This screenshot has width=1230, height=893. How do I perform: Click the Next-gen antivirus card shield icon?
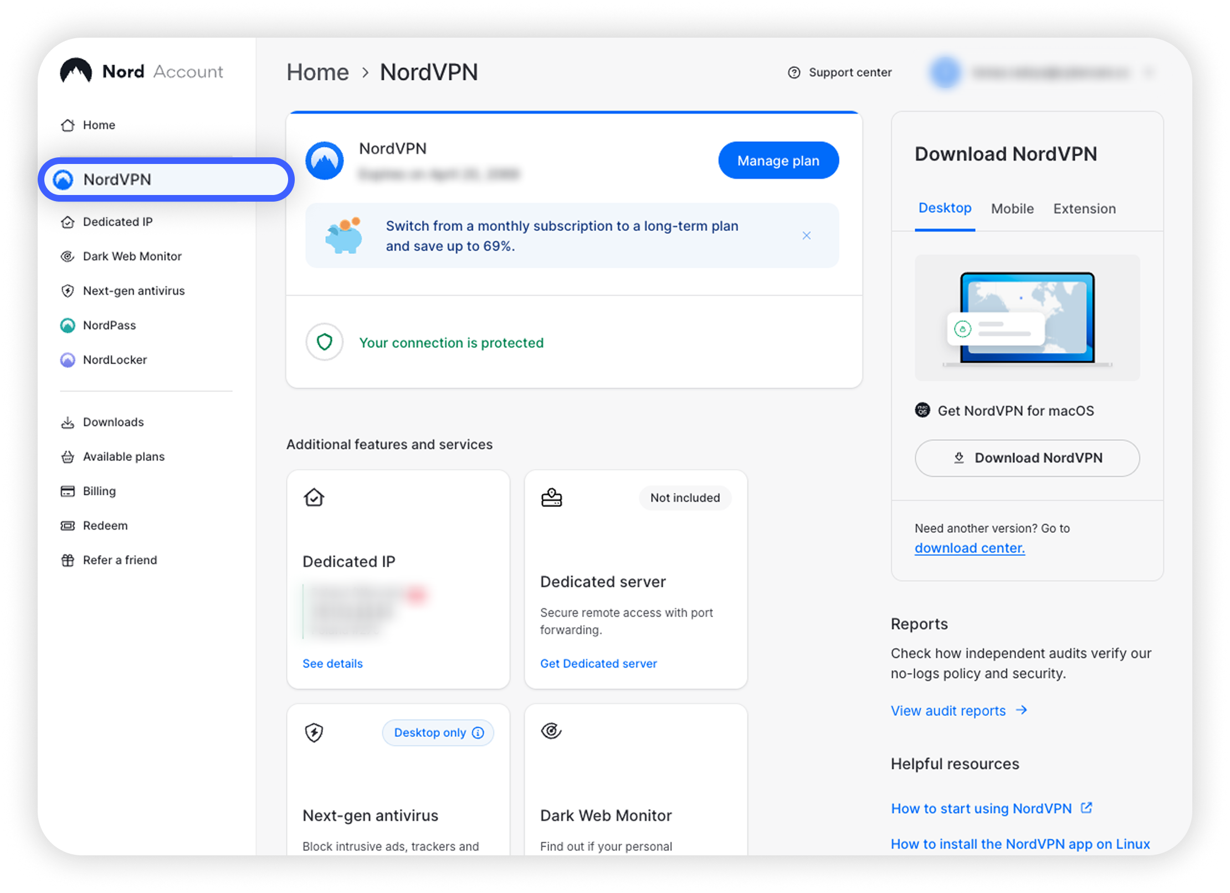314,732
